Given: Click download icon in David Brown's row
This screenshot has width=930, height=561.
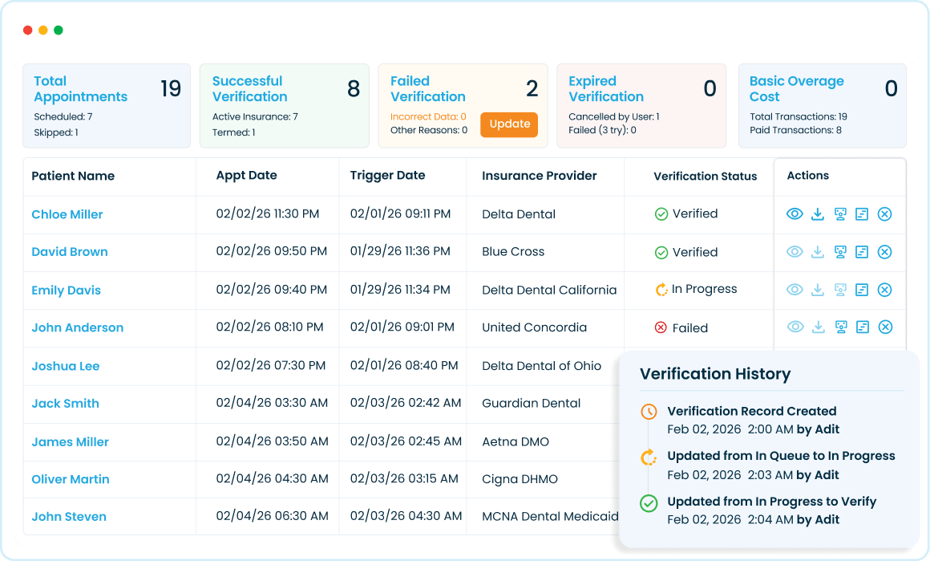Looking at the screenshot, I should (818, 252).
